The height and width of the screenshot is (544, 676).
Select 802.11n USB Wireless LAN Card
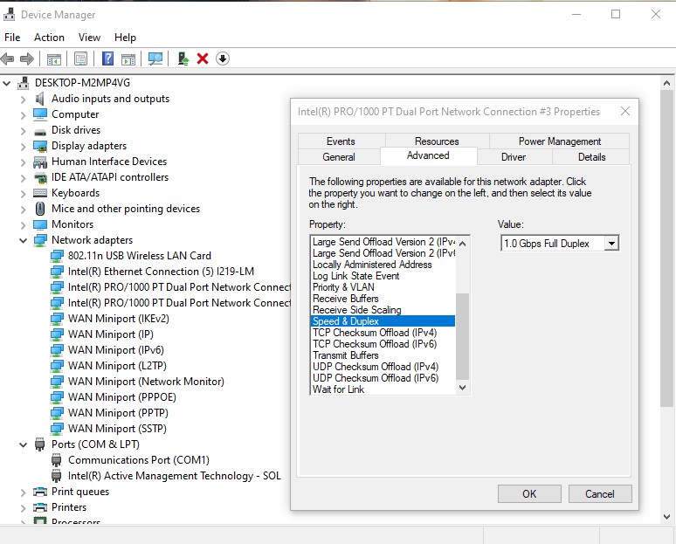click(x=140, y=256)
